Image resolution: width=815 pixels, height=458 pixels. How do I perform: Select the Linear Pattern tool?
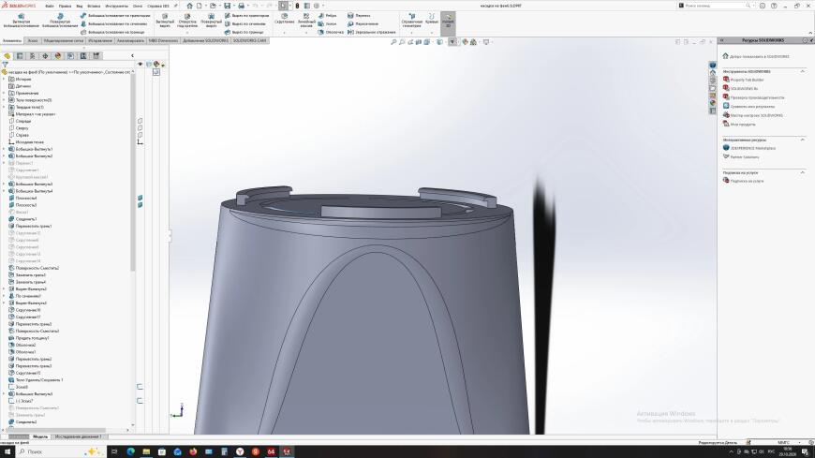coord(306,21)
